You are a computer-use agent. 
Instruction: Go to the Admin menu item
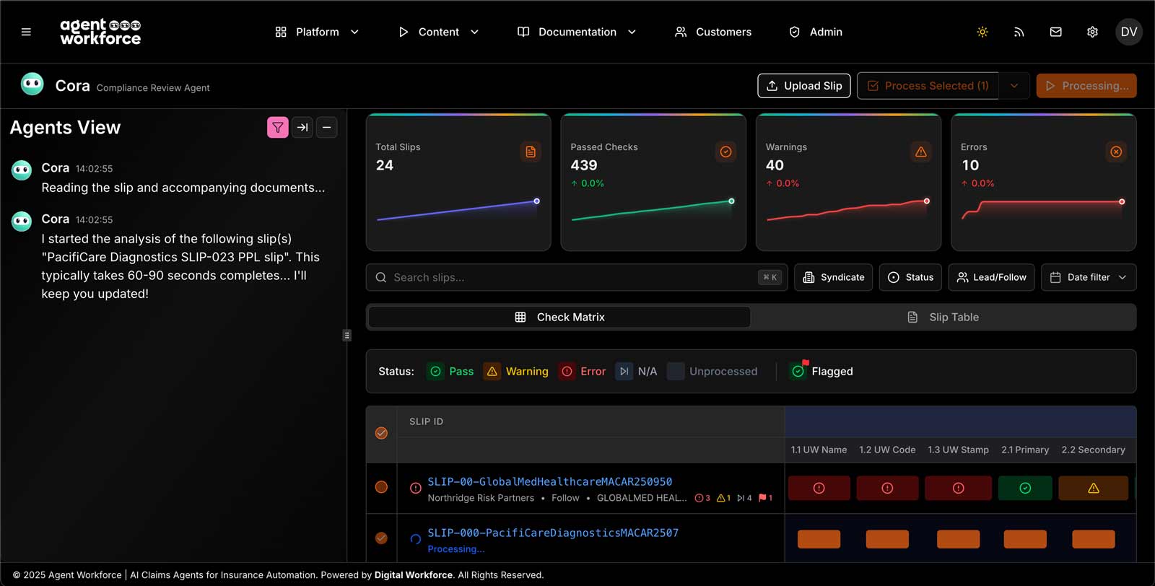[x=816, y=32]
